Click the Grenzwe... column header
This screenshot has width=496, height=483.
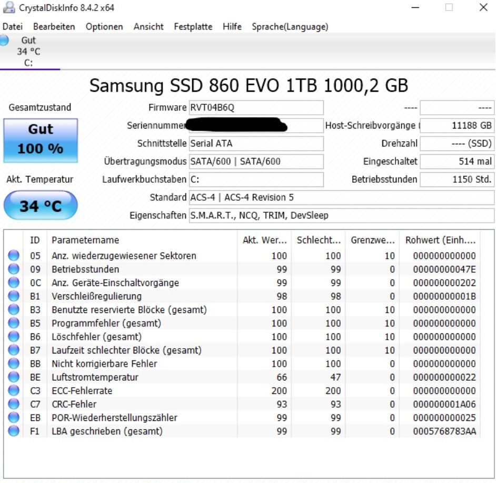click(373, 240)
